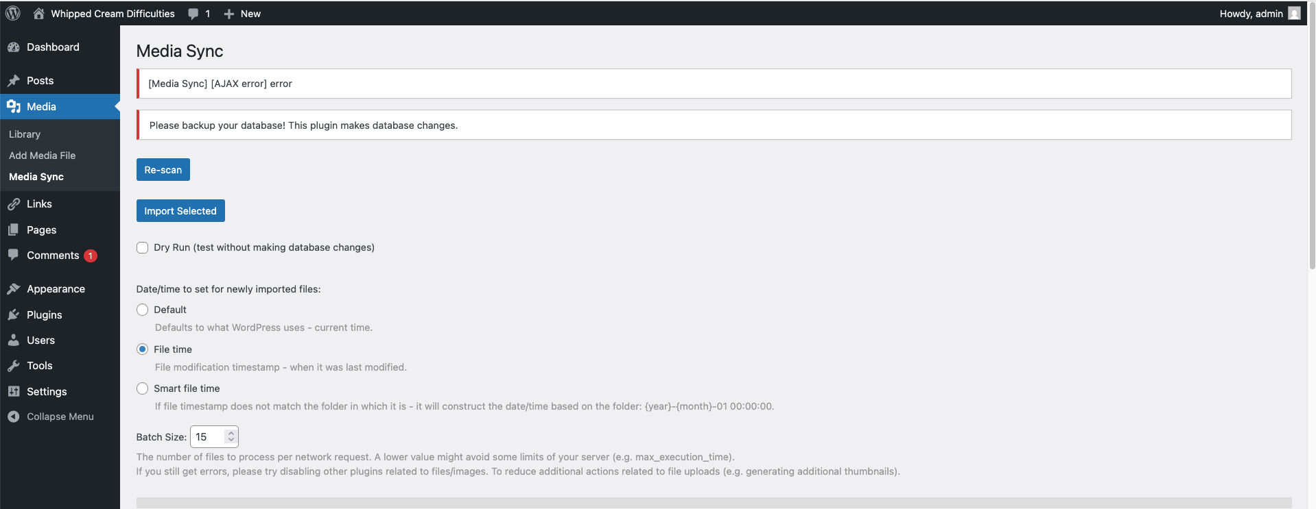Enable the Dry Run checkbox
The image size is (1316, 509).
[143, 248]
